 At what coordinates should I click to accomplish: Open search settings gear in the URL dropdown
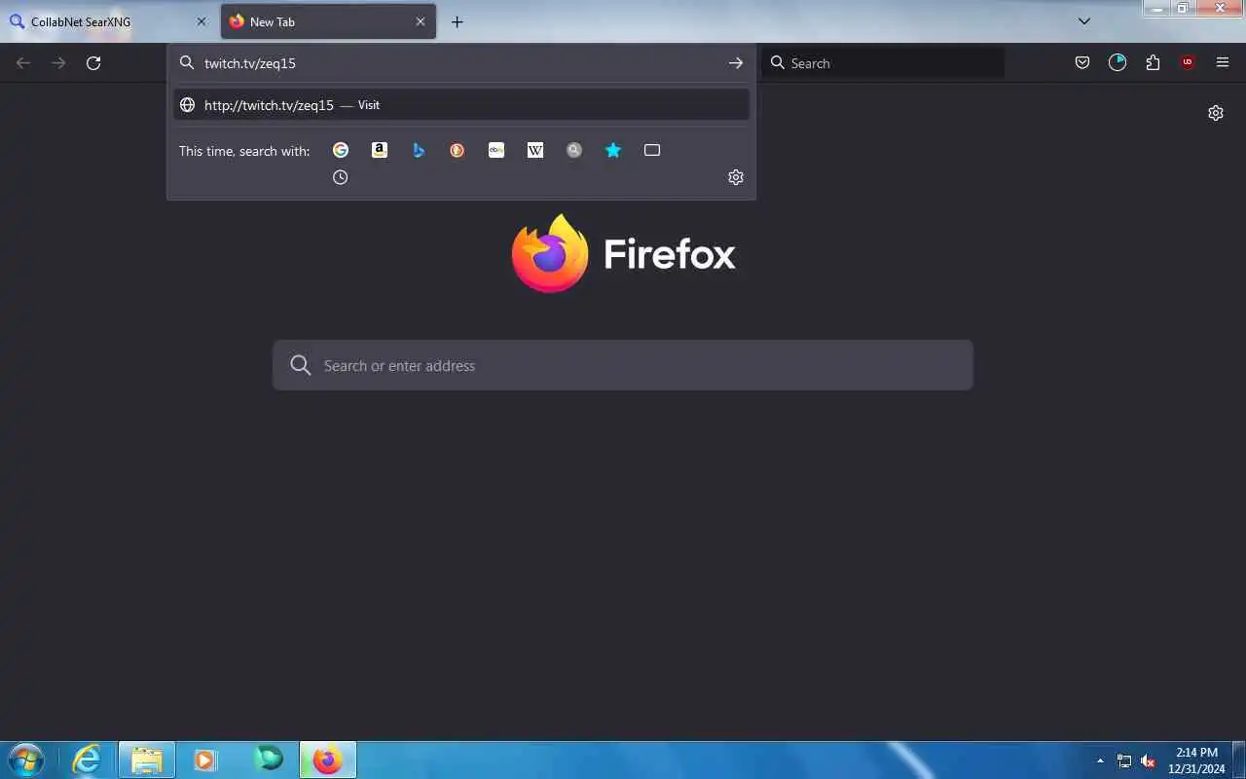[736, 177]
